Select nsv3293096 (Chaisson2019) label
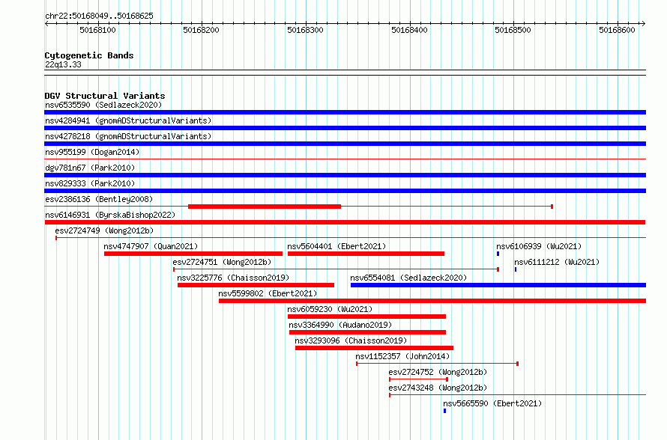Viewport: 667px width, 440px height. [351, 340]
